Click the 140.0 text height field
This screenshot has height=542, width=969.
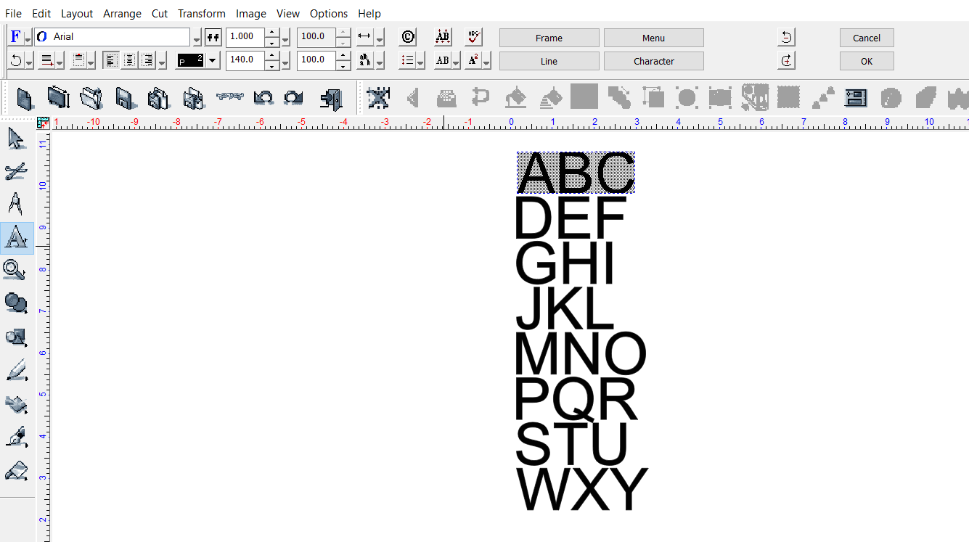coord(244,59)
